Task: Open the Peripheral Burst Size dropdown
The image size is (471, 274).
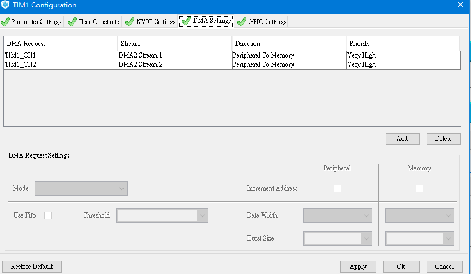Action: pos(338,239)
